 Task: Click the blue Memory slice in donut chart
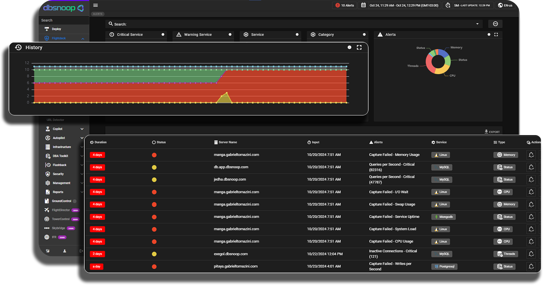click(x=443, y=53)
